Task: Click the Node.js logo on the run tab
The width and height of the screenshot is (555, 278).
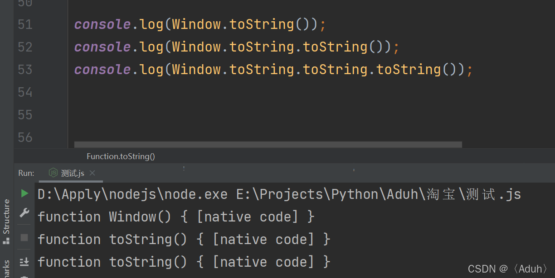Action: click(x=53, y=173)
